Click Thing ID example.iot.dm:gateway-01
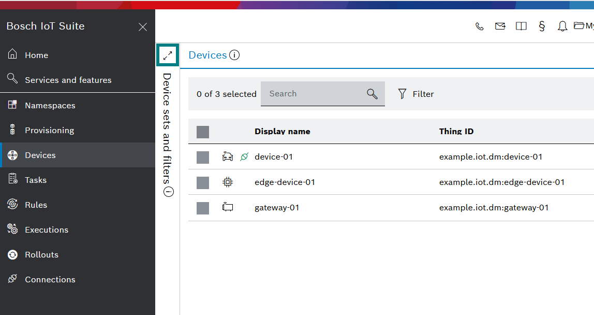 [494, 208]
